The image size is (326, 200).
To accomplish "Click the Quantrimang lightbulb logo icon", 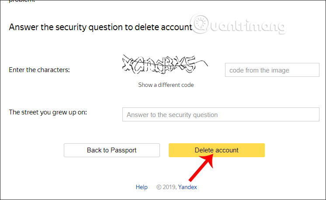I will (201, 23).
